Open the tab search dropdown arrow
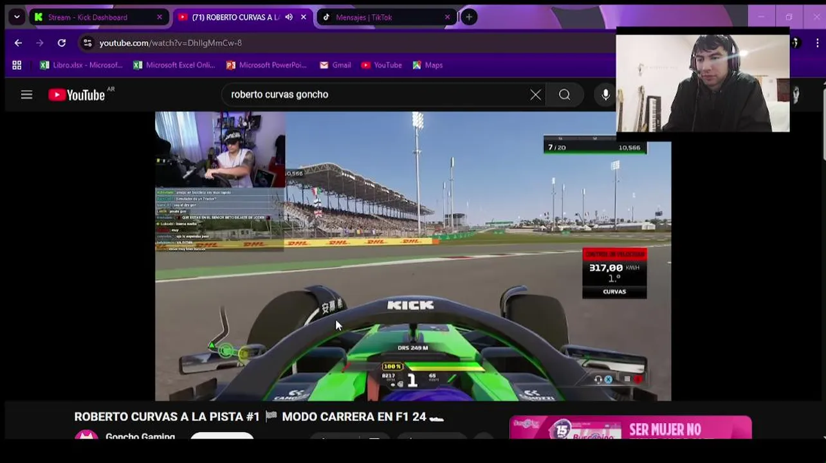This screenshot has width=826, height=463. (x=17, y=17)
